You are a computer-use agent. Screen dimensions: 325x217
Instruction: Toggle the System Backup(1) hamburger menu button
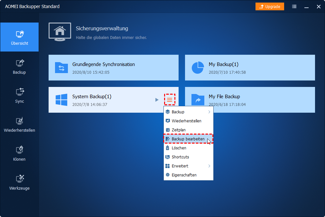point(170,100)
